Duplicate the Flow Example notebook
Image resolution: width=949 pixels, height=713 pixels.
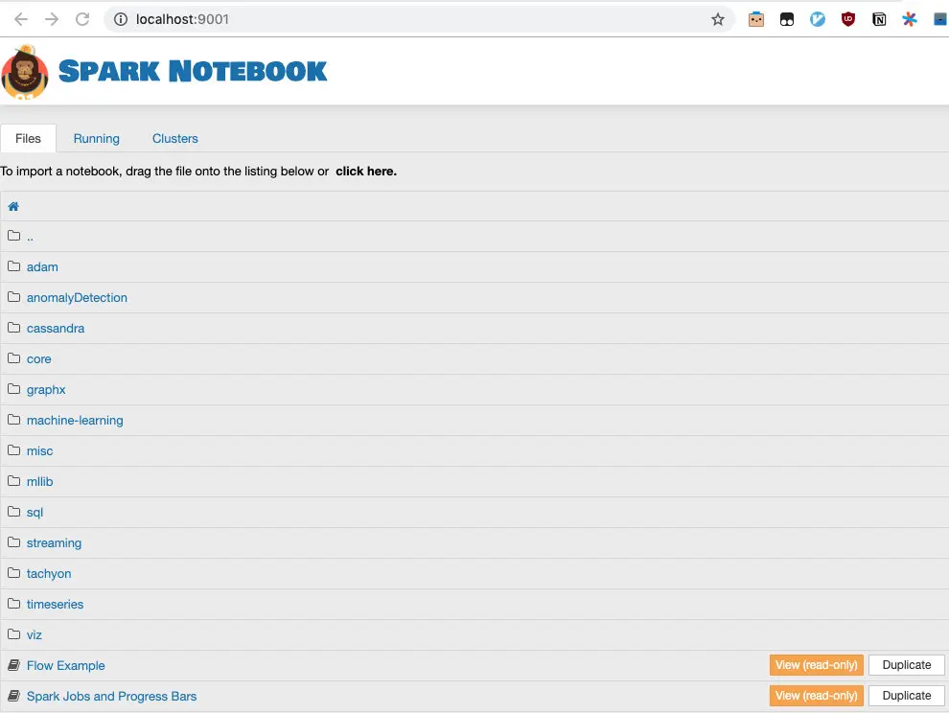click(x=907, y=665)
